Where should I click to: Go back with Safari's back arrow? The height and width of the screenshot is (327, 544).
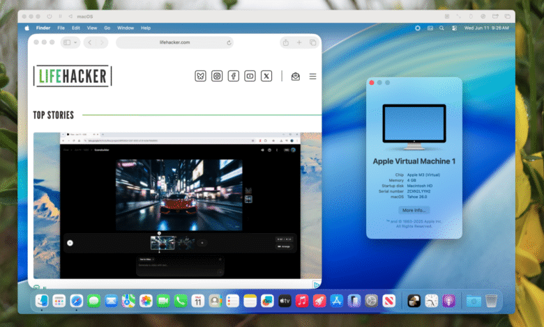(x=90, y=42)
